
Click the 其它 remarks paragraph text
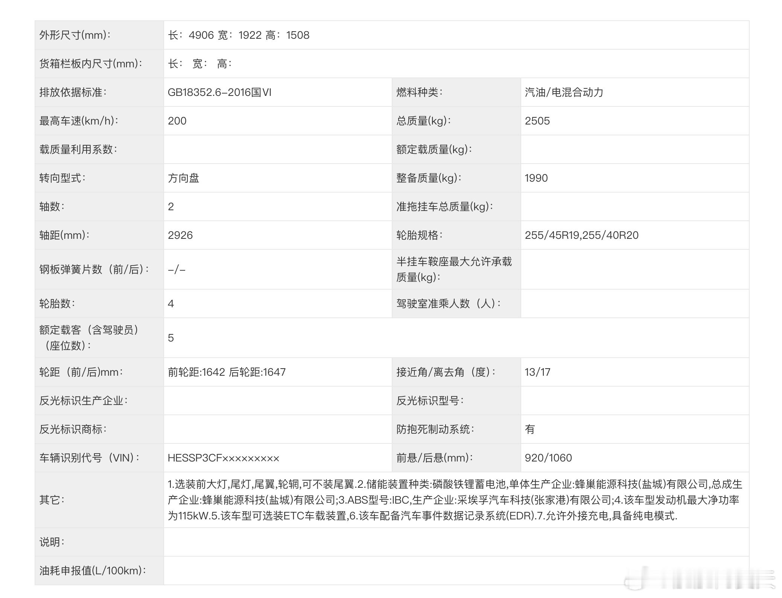[x=455, y=500]
